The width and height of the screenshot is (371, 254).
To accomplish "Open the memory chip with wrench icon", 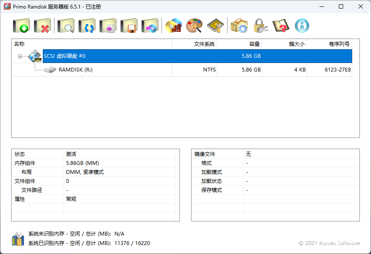I will tap(215, 26).
